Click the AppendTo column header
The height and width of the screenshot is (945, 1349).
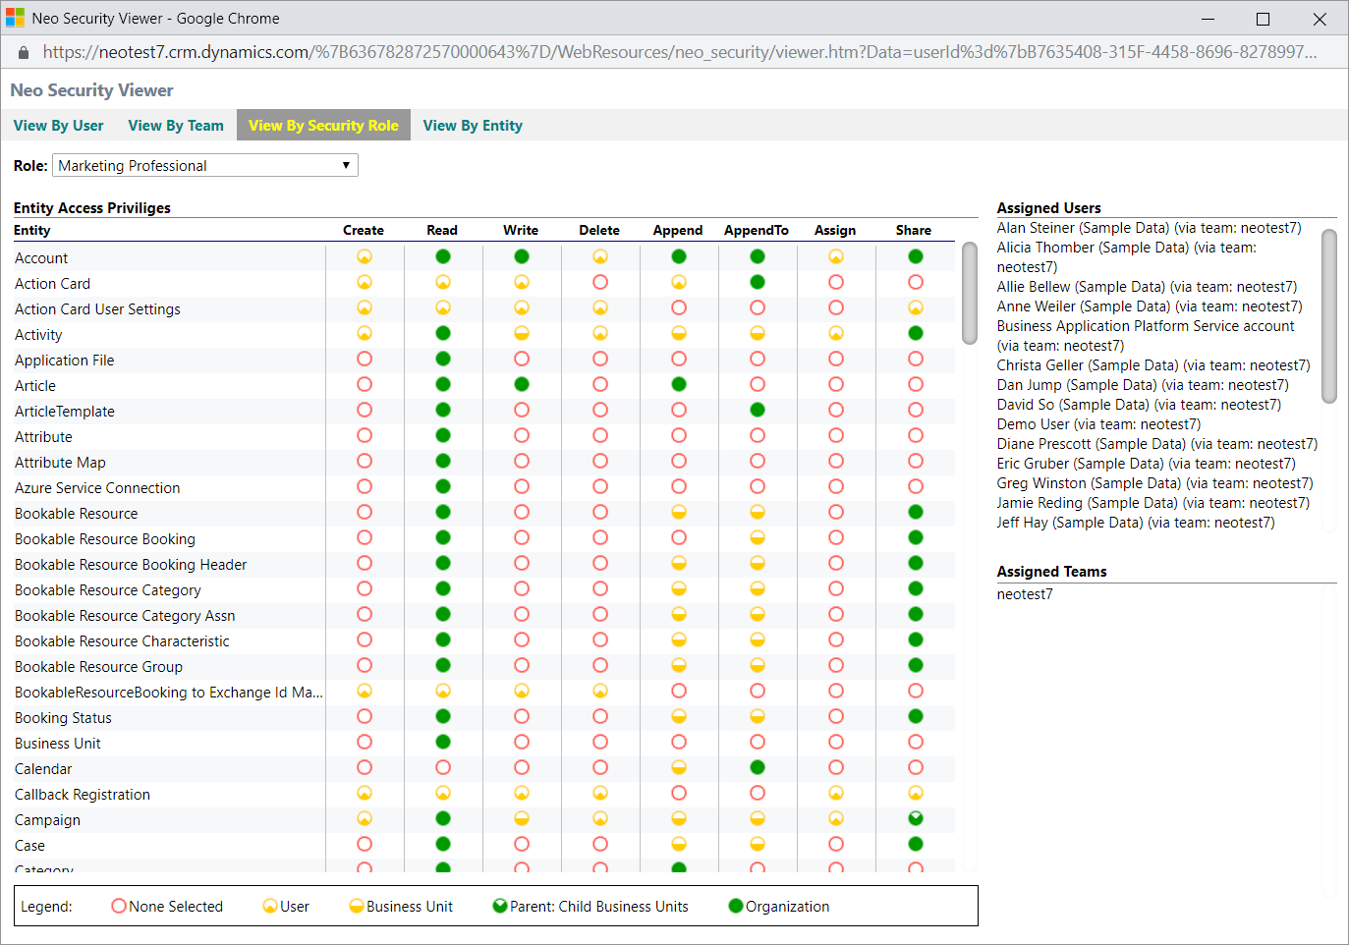tap(757, 230)
